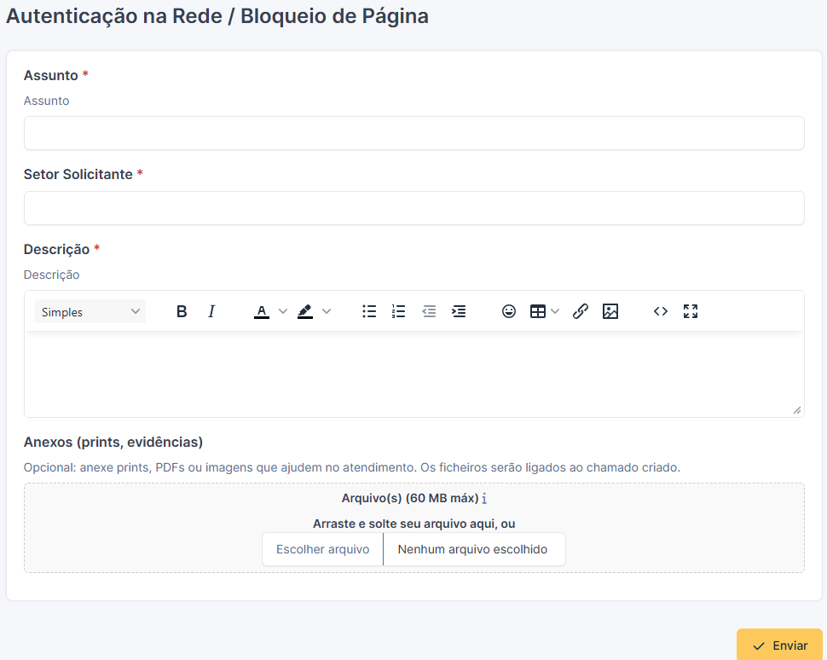Insert a numbered list
Viewport: 827px width, 660px height.
pos(399,312)
